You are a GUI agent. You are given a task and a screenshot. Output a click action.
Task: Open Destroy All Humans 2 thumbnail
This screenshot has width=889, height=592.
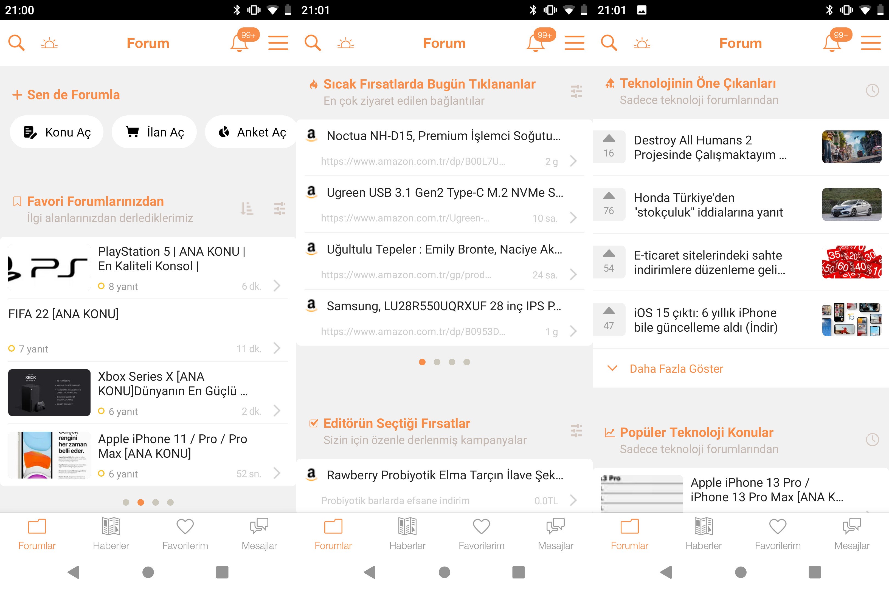click(852, 147)
